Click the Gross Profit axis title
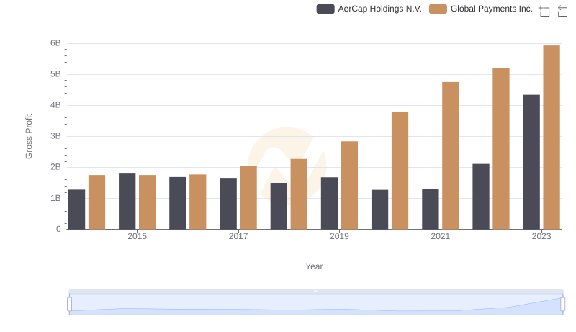Viewport: 576px width, 332px height. (29, 136)
